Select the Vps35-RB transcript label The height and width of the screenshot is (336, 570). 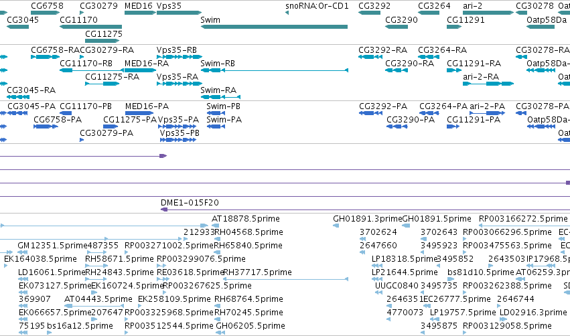coord(177,50)
